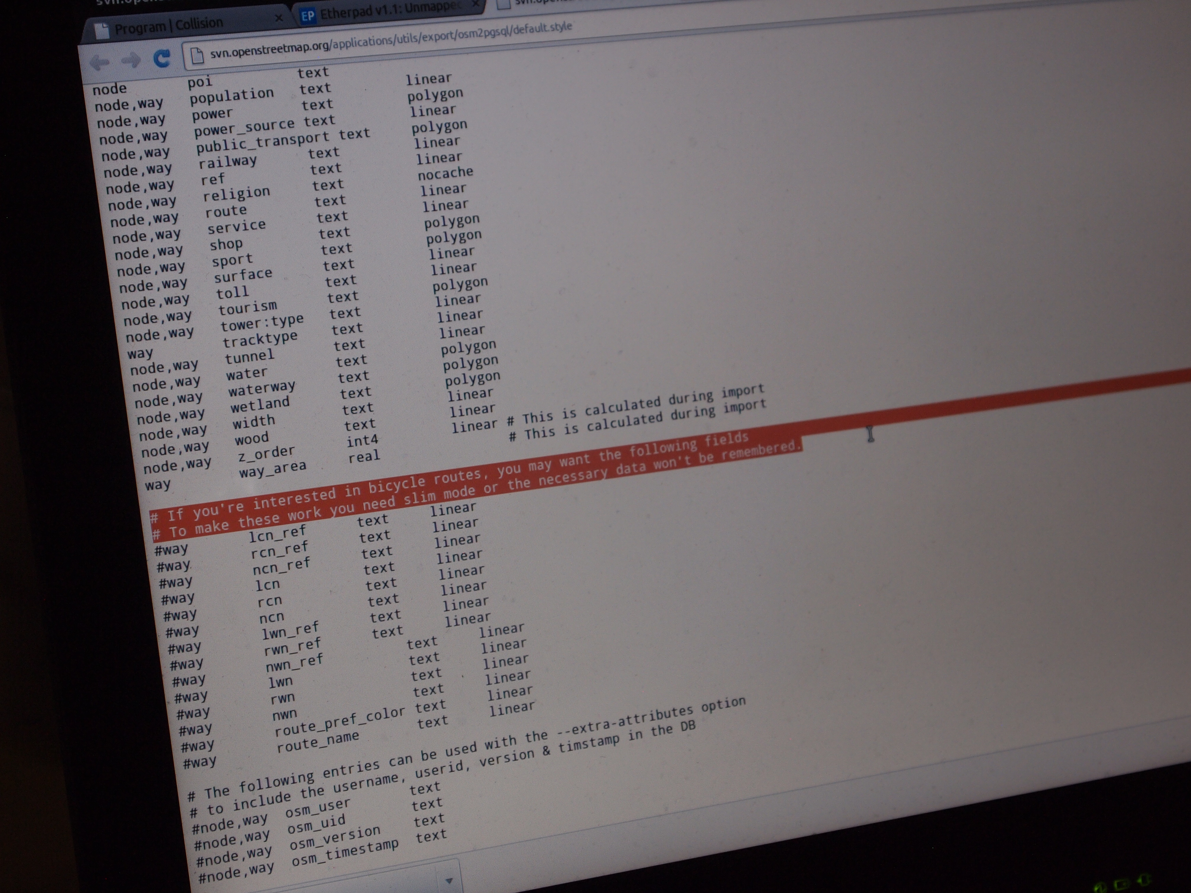Click the 'wetland' entry
The height and width of the screenshot is (893, 1191).
click(x=260, y=405)
